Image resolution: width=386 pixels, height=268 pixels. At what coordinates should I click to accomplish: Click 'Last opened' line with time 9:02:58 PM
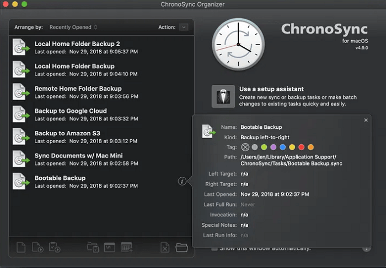point(86,163)
